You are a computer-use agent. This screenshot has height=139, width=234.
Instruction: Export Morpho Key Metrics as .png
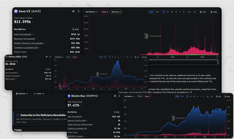(117, 112)
